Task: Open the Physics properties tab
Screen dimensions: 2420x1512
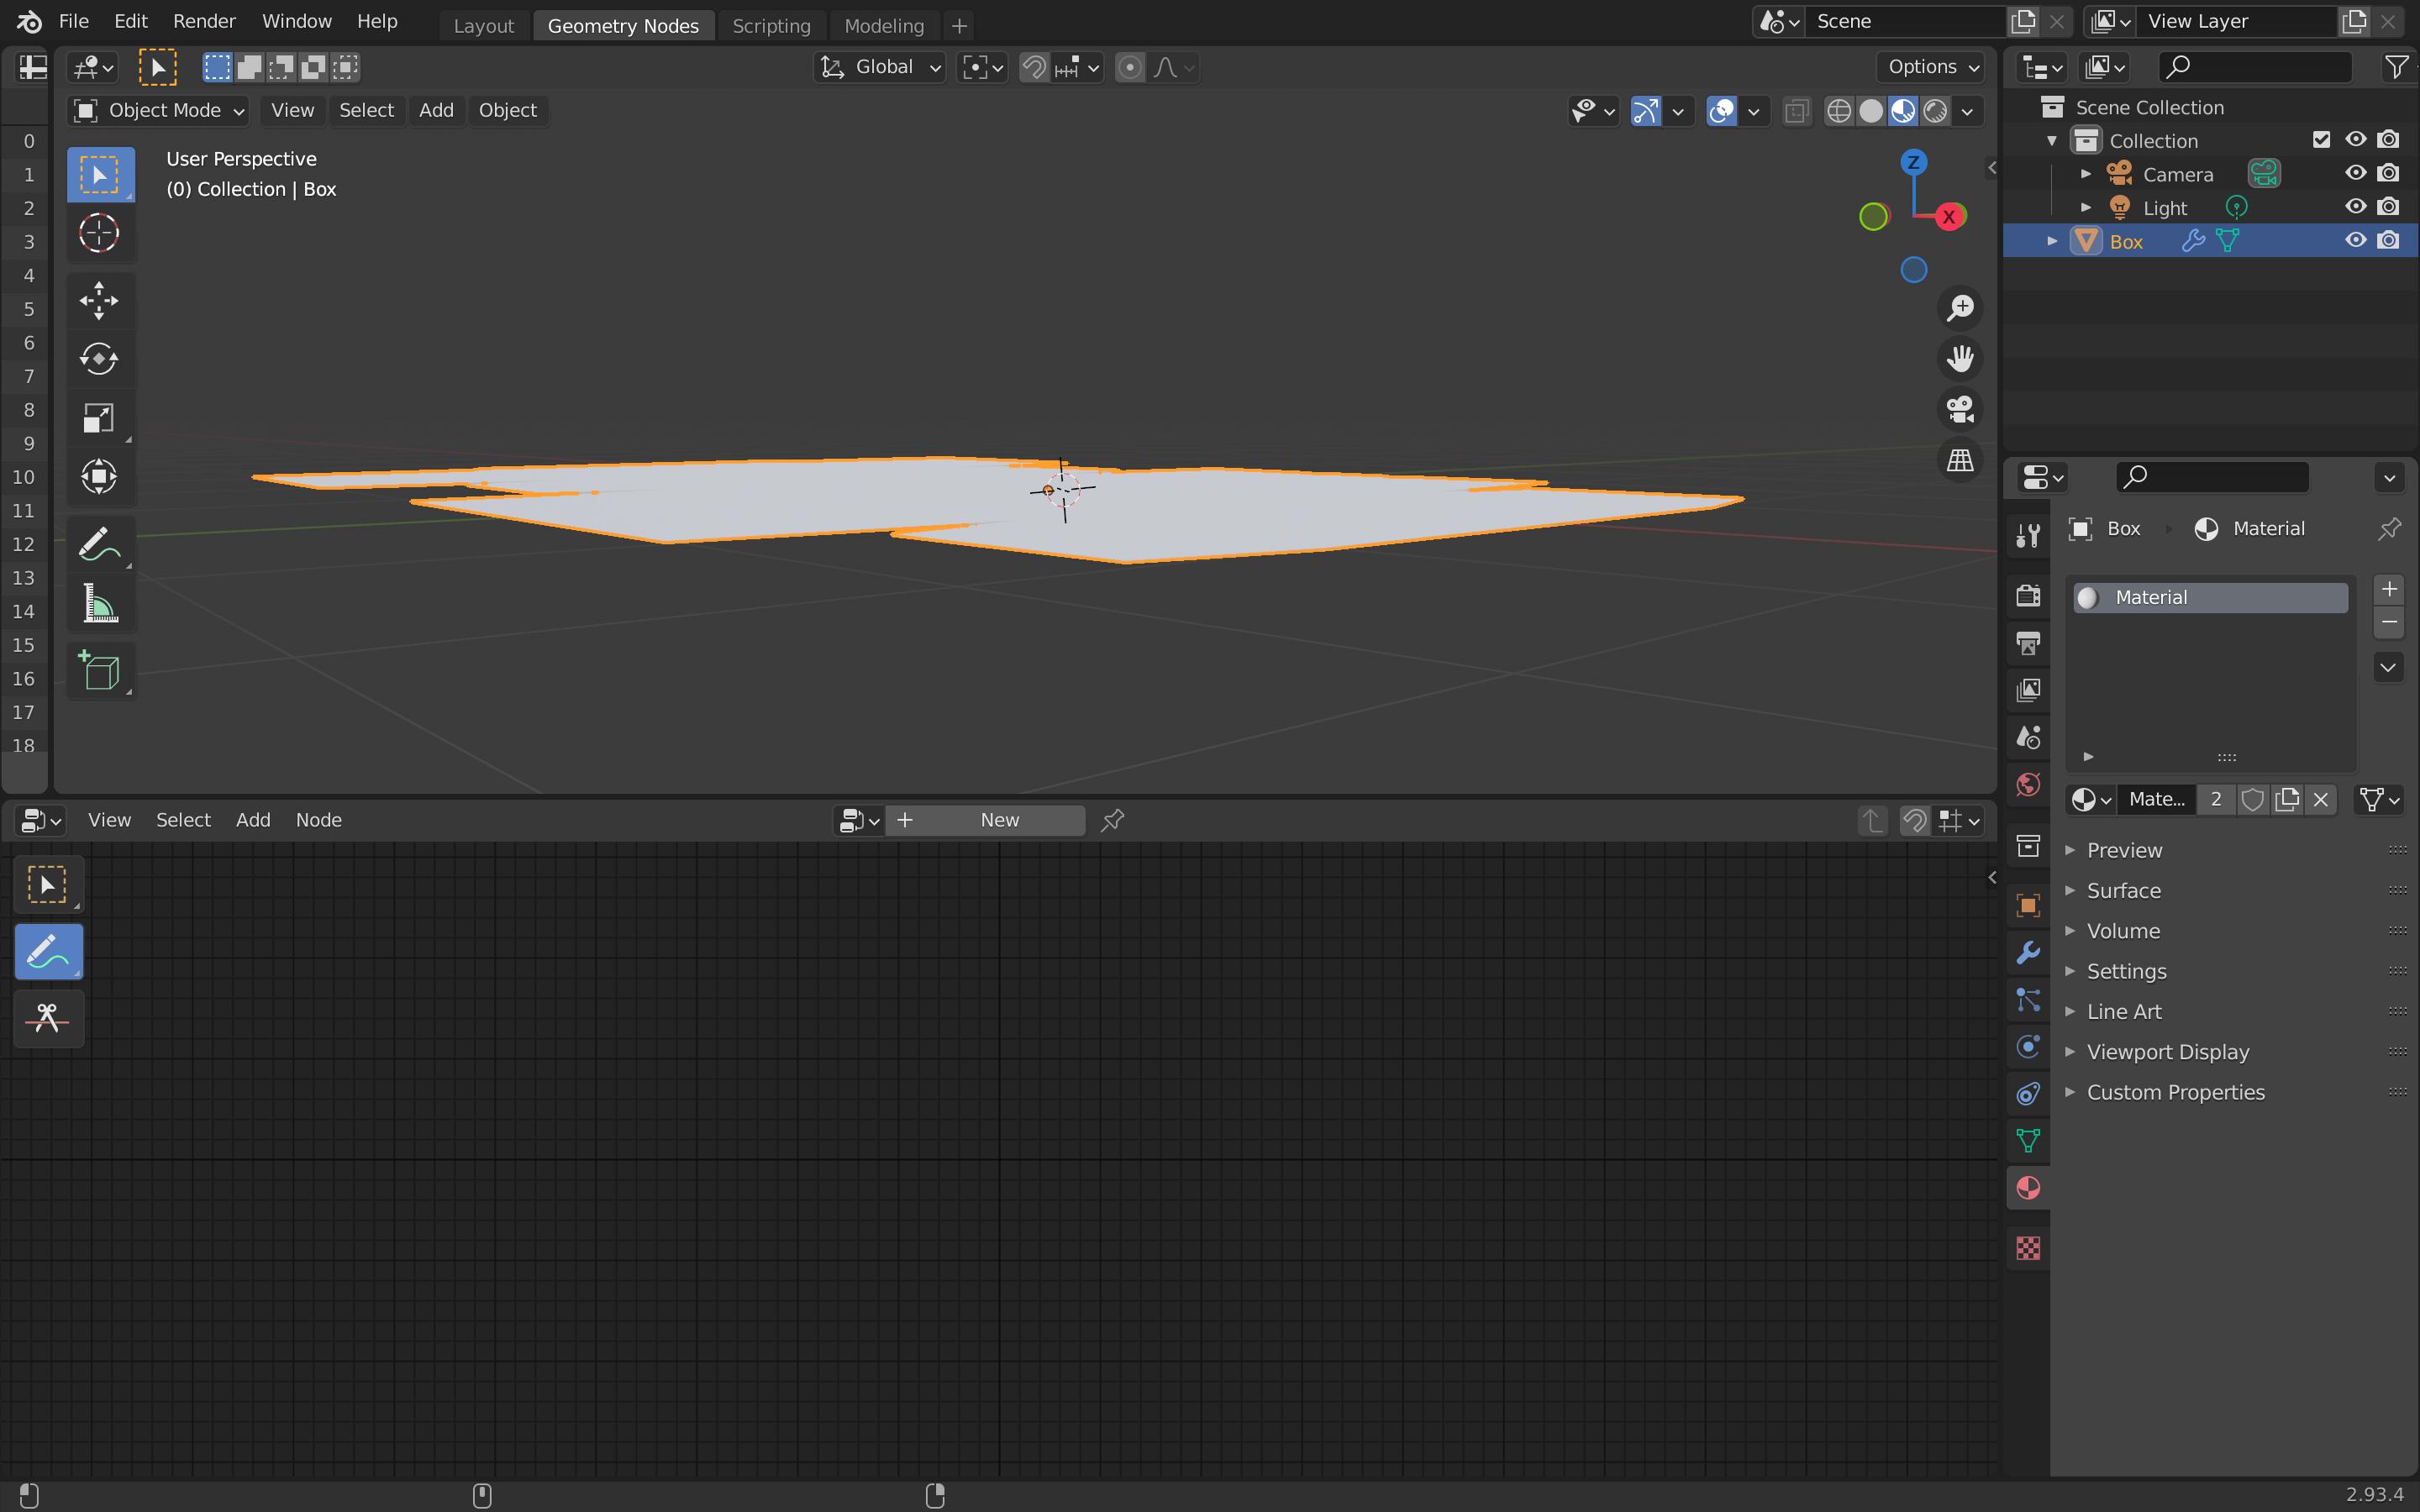Action: (2028, 1047)
